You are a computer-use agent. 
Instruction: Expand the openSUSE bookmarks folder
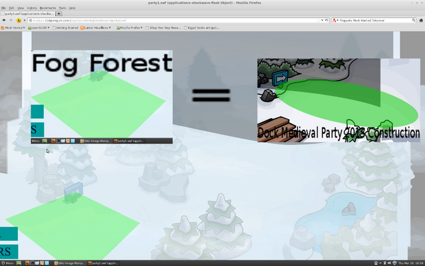(x=39, y=28)
